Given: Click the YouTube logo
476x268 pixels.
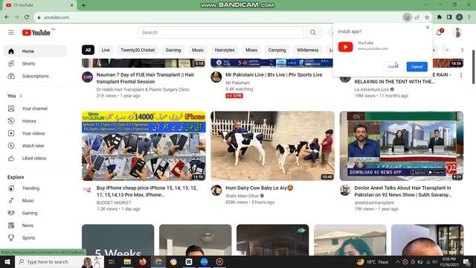Looking at the screenshot, I should (36, 33).
